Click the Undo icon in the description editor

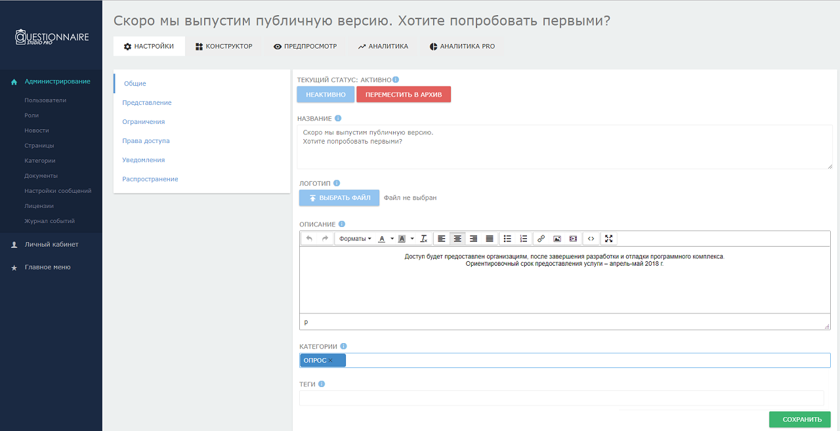tap(309, 238)
